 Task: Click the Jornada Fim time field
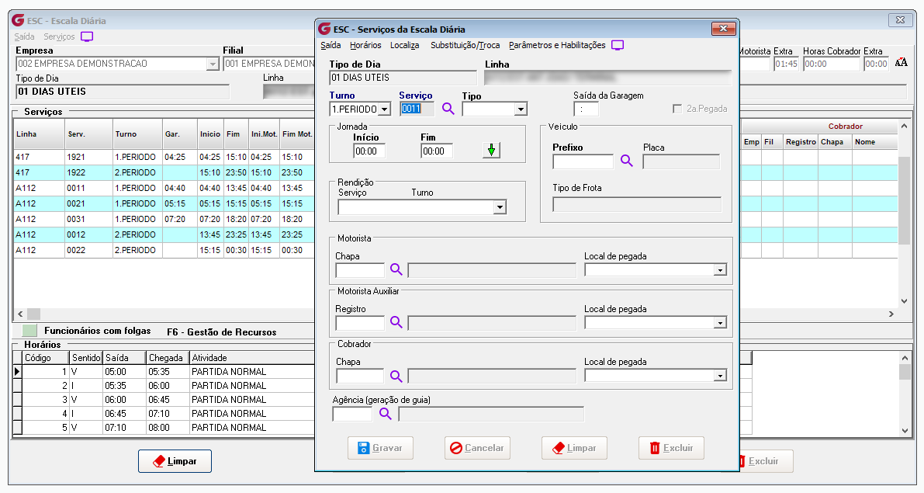pos(438,151)
